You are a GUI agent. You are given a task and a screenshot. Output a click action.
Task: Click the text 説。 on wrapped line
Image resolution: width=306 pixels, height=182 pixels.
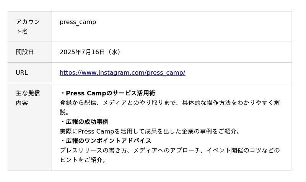(x=64, y=112)
